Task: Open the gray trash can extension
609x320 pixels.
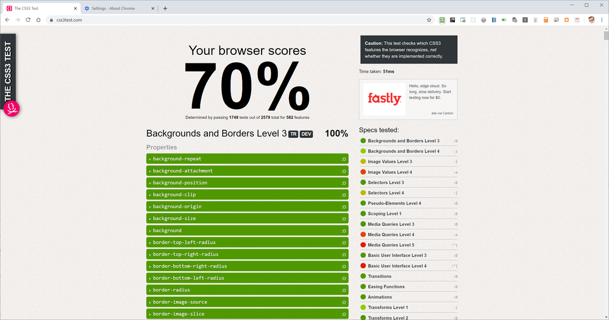Action: [x=535, y=20]
